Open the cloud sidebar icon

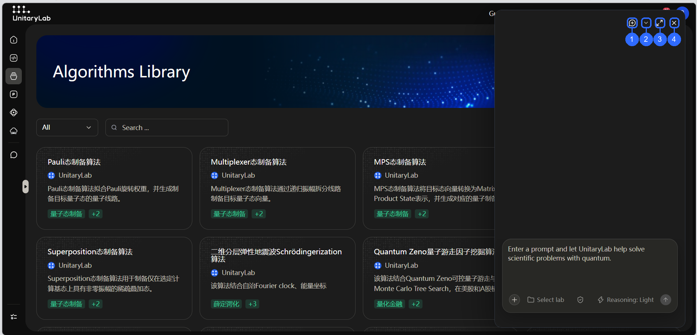click(14, 131)
